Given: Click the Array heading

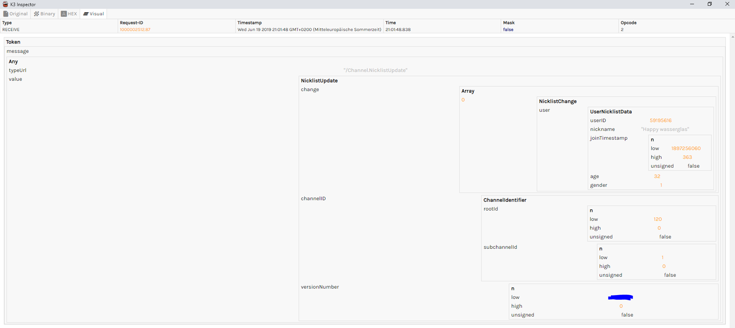Looking at the screenshot, I should pyautogui.click(x=468, y=91).
